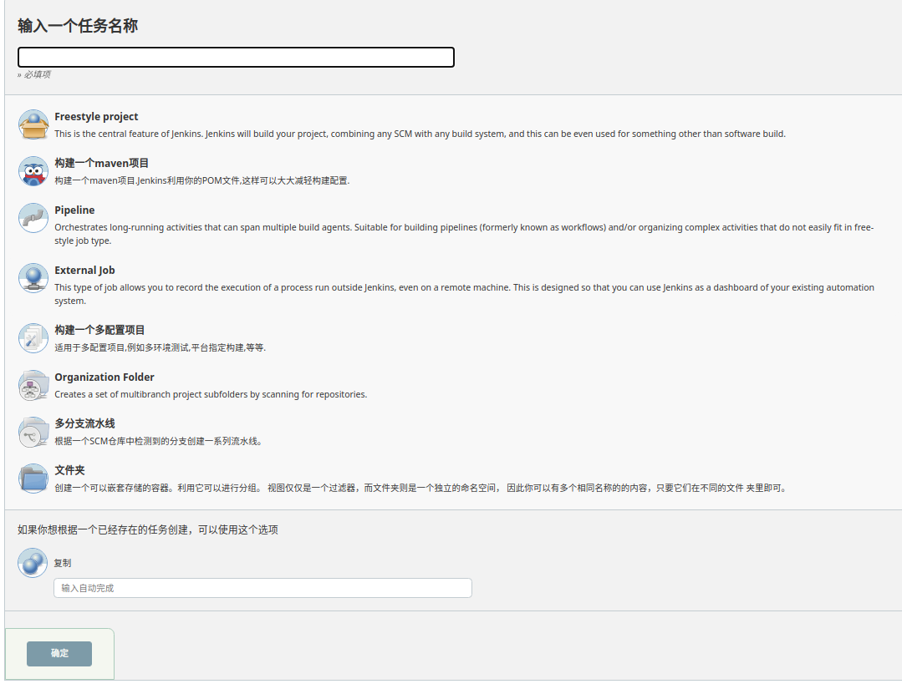This screenshot has width=902, height=689.
Task: Choose the External Job title
Action: coord(84,271)
